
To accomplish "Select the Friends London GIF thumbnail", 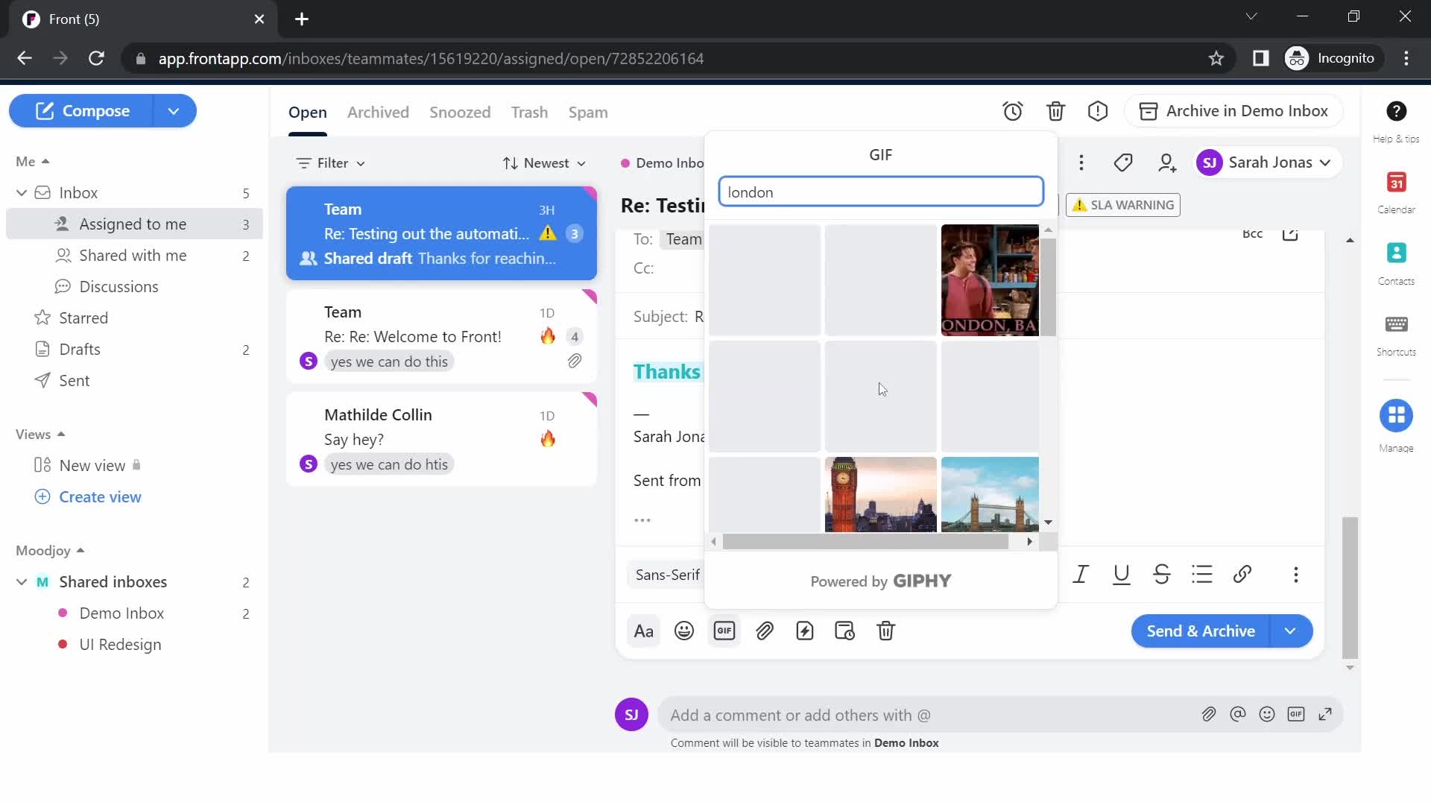I will tap(990, 280).
